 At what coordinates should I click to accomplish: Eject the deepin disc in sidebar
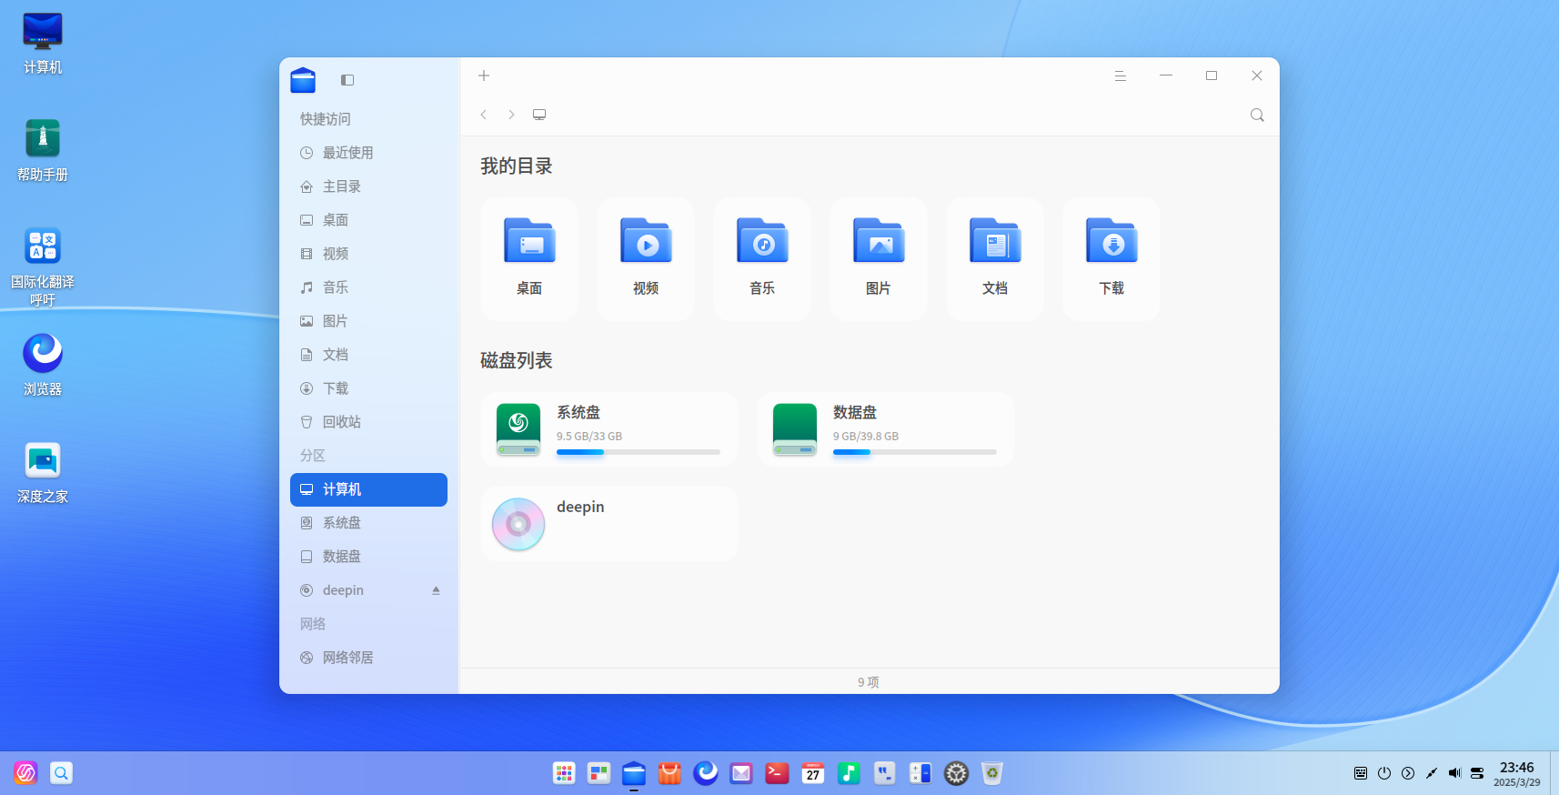[436, 590]
